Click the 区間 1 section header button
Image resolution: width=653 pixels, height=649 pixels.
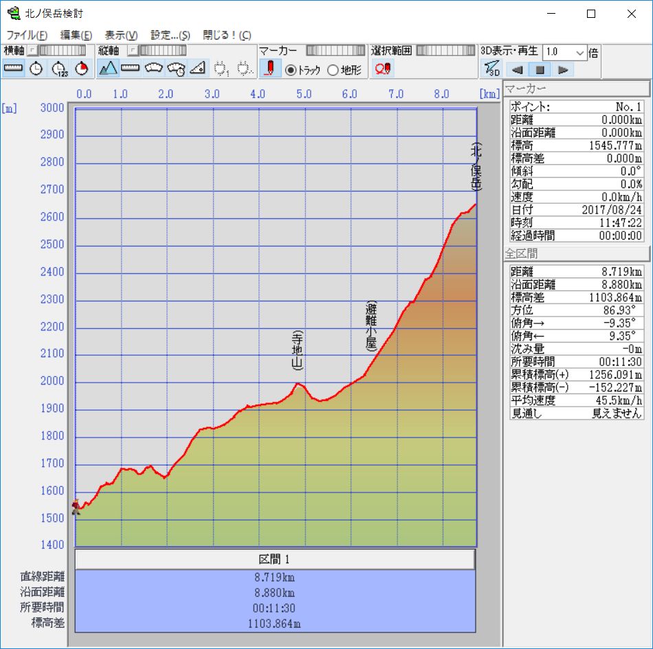pyautogui.click(x=275, y=559)
